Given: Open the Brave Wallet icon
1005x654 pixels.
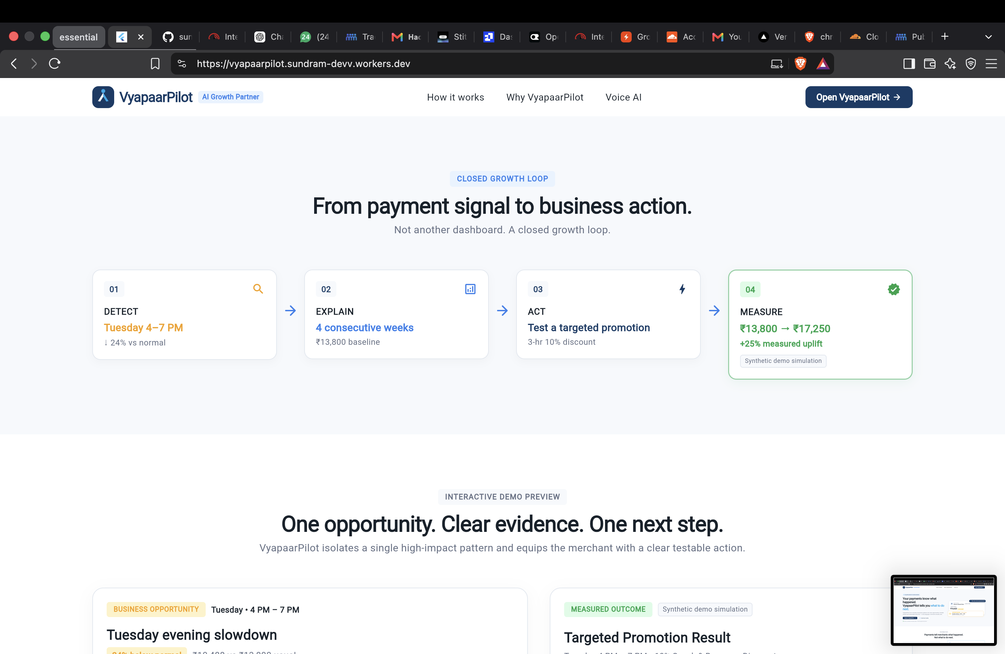Looking at the screenshot, I should [929, 64].
